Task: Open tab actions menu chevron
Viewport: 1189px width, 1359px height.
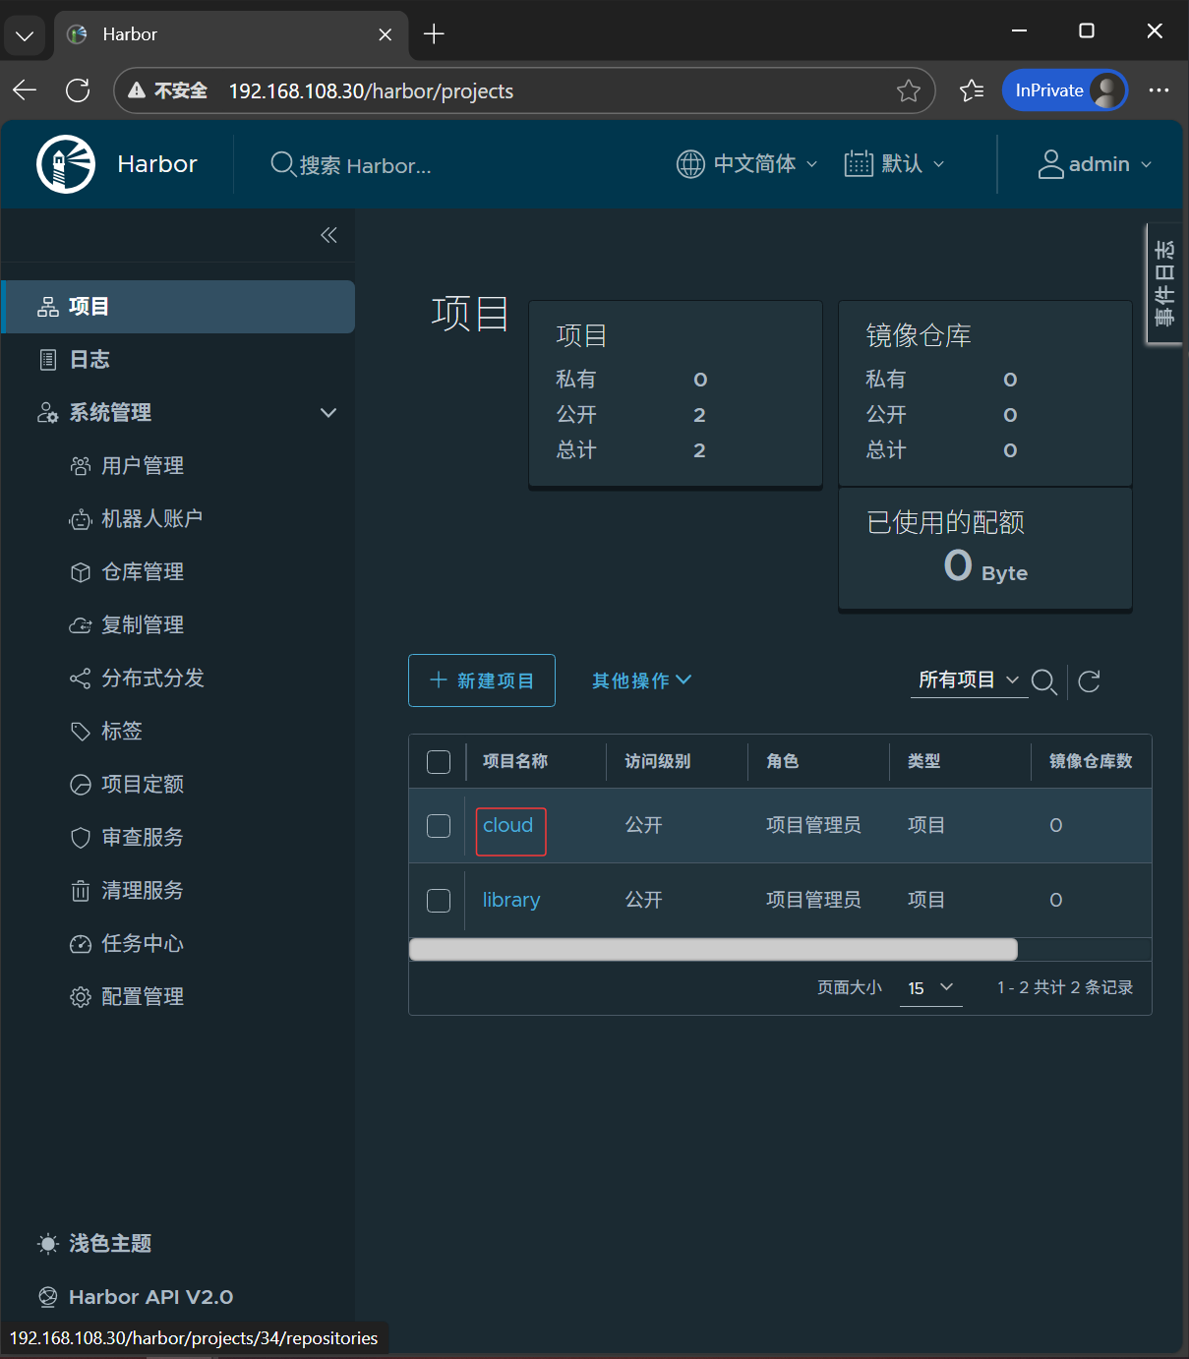Action: 25,35
